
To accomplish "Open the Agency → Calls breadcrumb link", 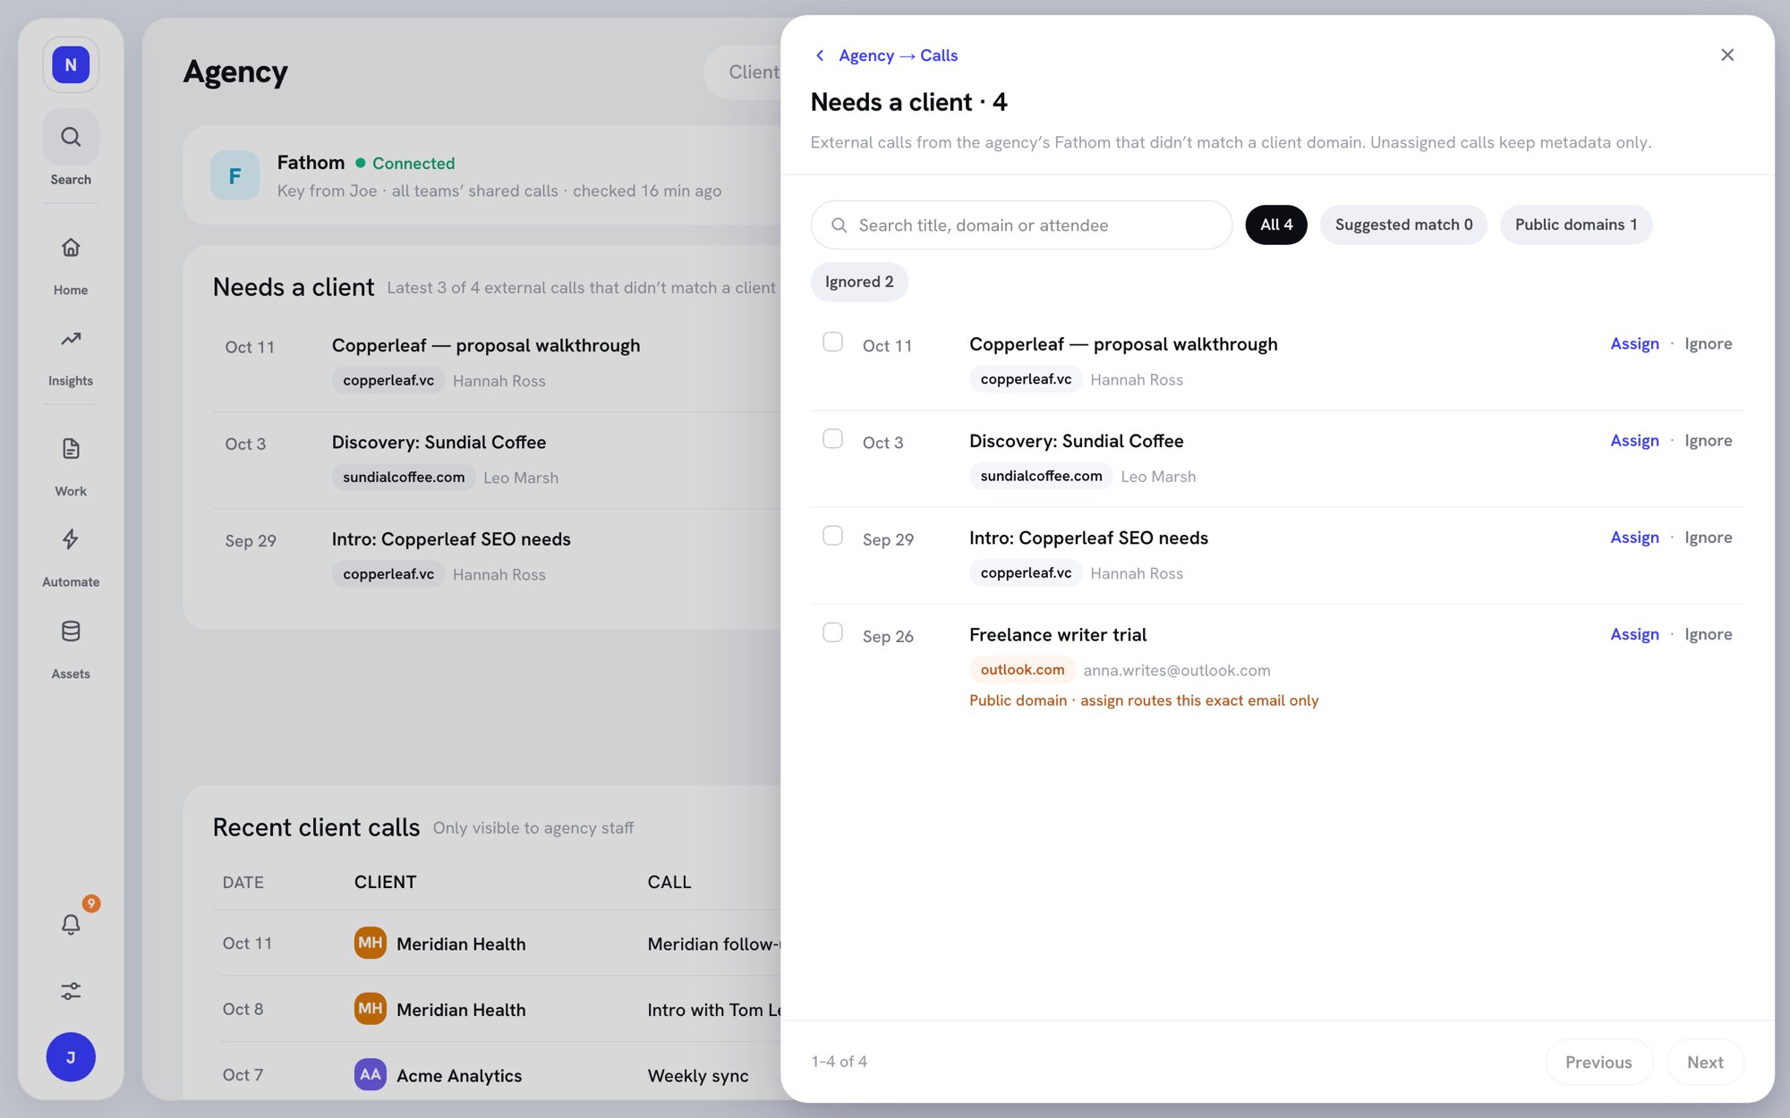I will click(898, 55).
